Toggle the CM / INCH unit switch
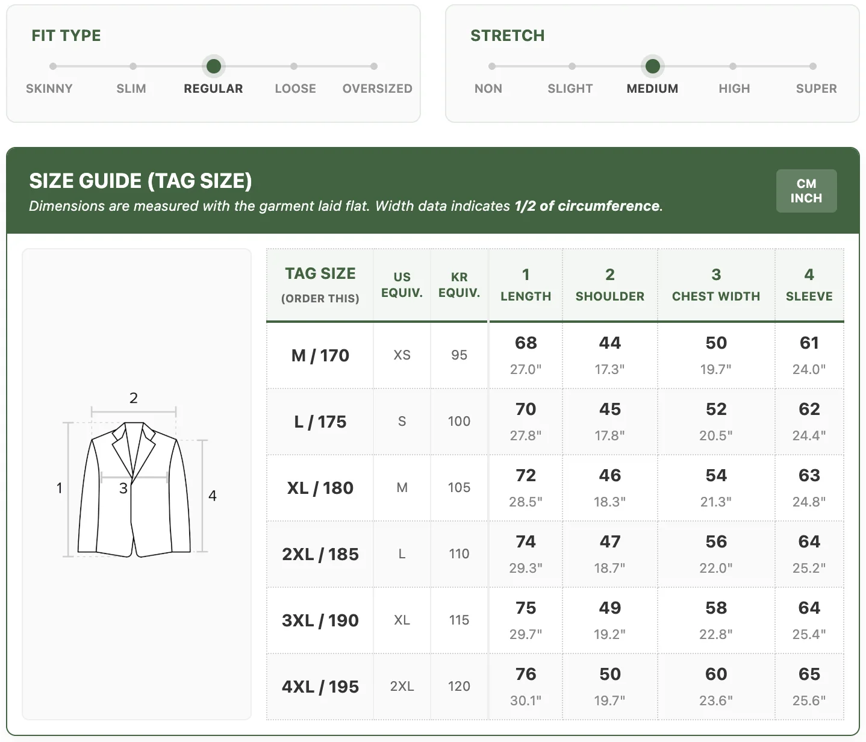Screen dimensions: 866x742 806,191
